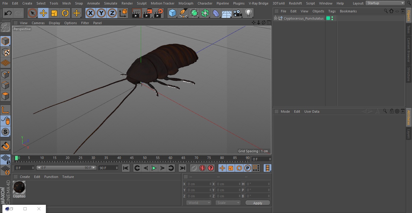Click the Undo arrow icon
Viewport: 412px width, 213px height.
pyautogui.click(x=8, y=13)
